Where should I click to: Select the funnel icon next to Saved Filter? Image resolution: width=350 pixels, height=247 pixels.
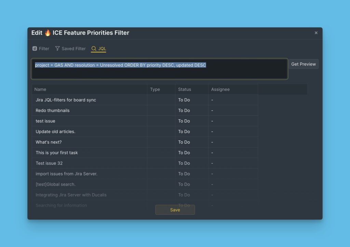[58, 48]
